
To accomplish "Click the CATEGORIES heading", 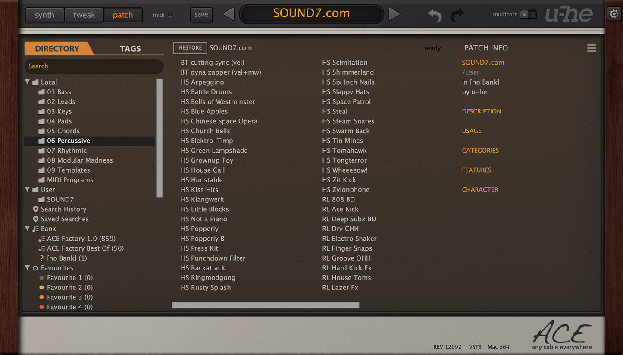I will tap(480, 151).
